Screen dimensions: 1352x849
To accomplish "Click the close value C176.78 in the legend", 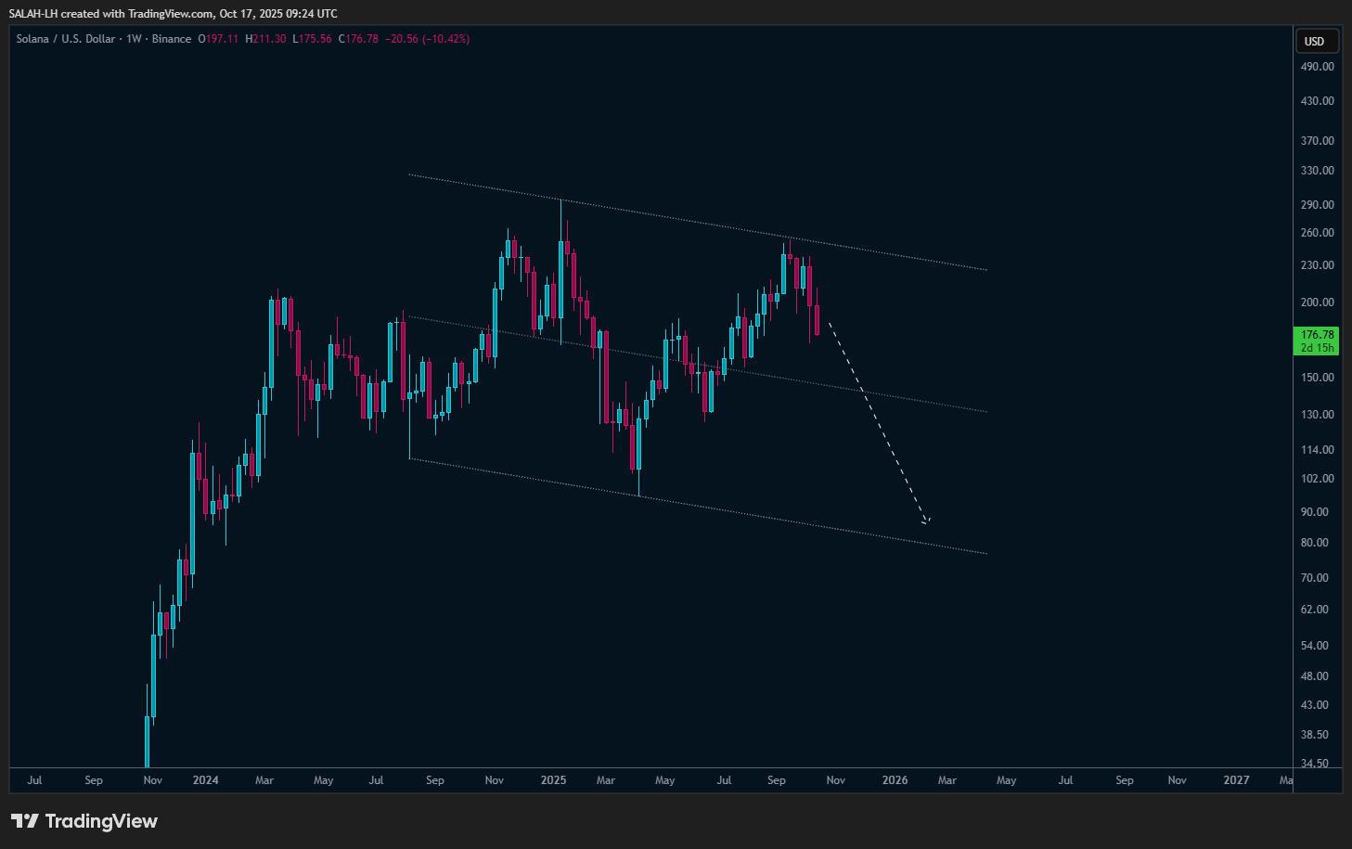I will 358,39.
